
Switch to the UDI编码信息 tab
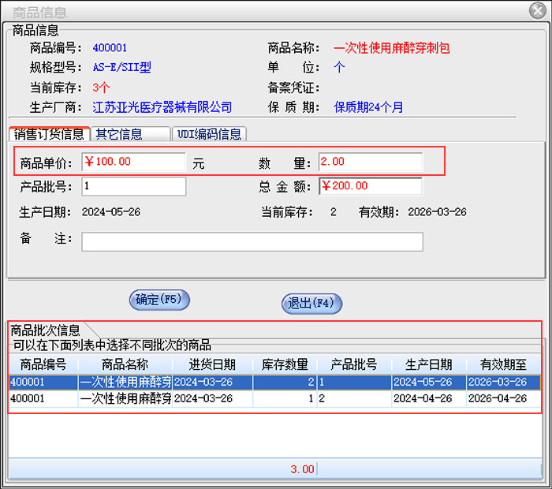click(x=209, y=134)
